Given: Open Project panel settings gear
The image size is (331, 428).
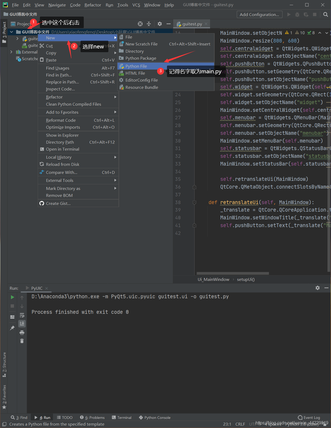Looking at the screenshot, I should coord(160,24).
